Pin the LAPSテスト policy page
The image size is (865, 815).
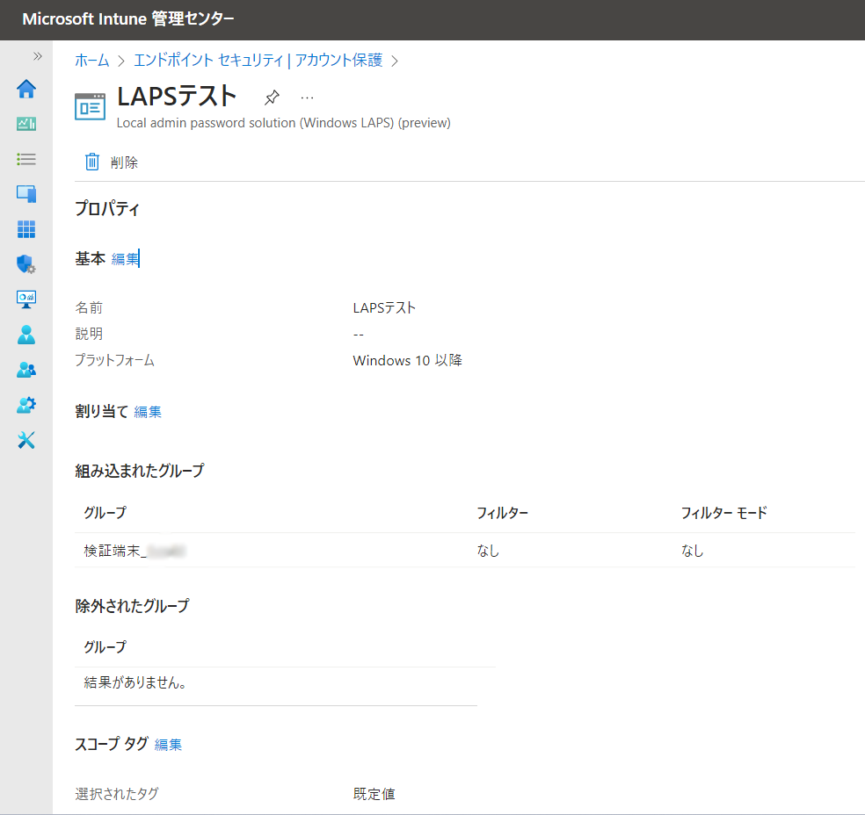point(272,97)
